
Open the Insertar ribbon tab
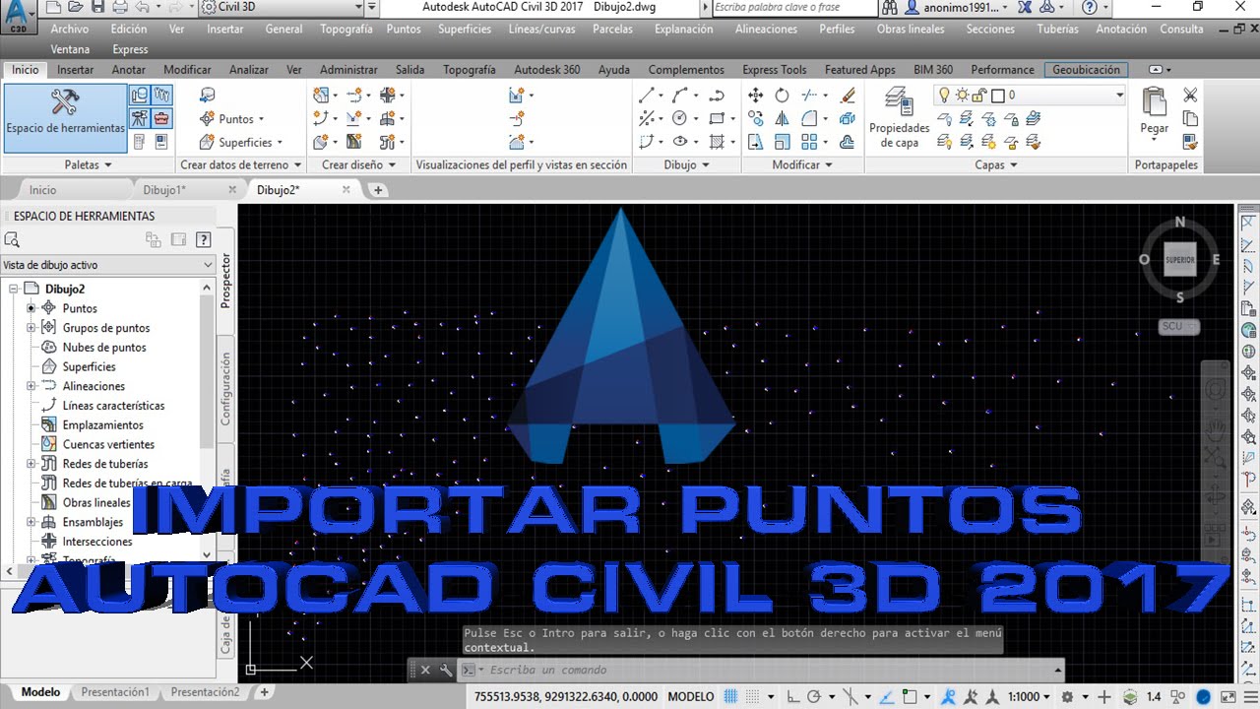click(76, 70)
